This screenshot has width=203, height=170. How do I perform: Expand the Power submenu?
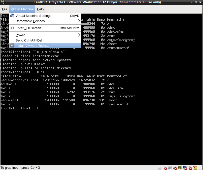coord(45,35)
